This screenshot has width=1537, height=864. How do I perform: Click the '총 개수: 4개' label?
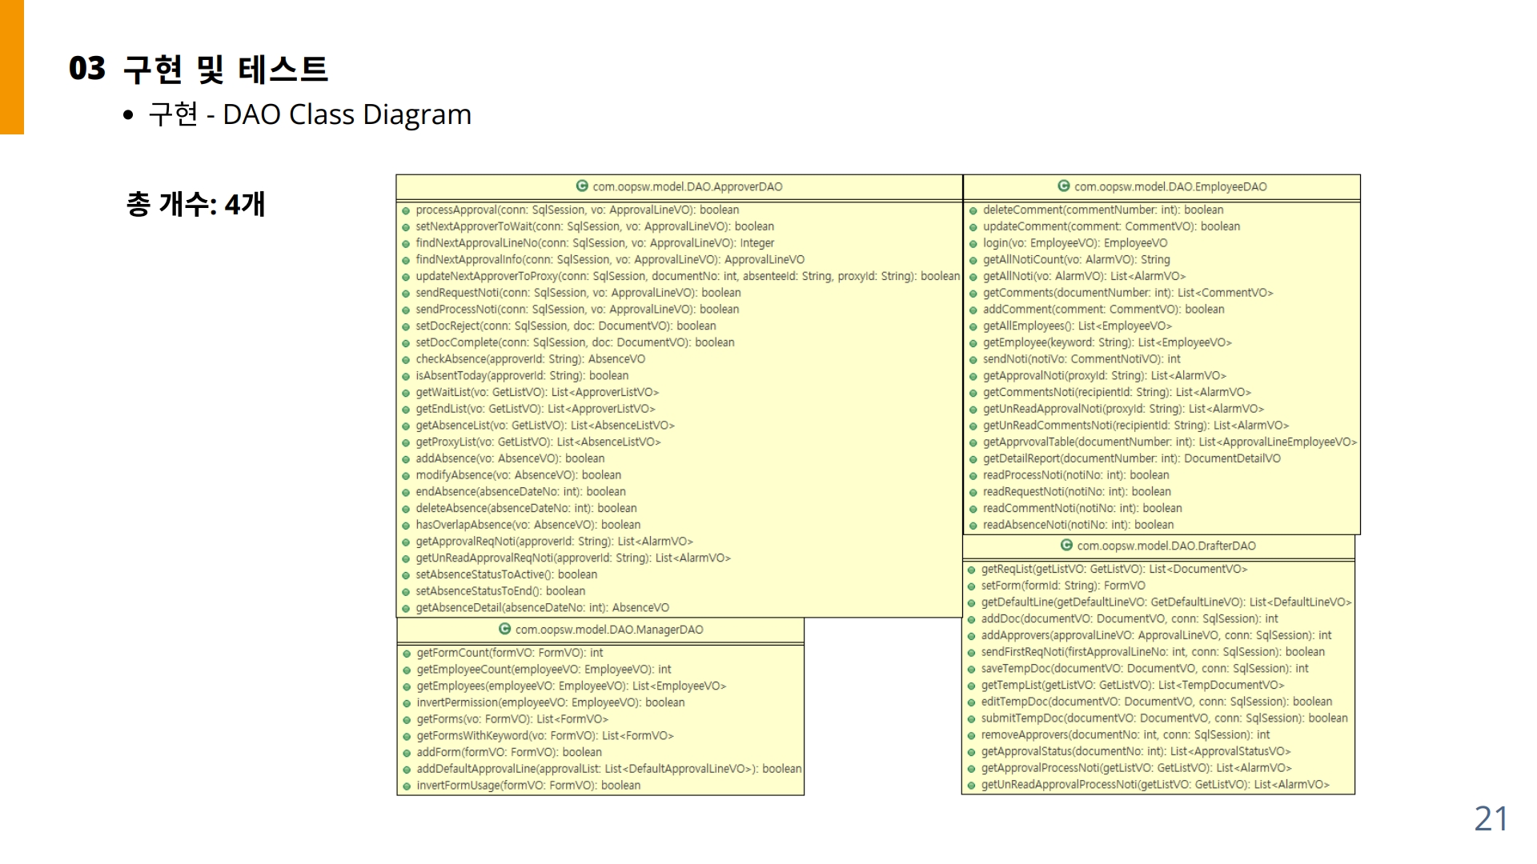tap(195, 205)
